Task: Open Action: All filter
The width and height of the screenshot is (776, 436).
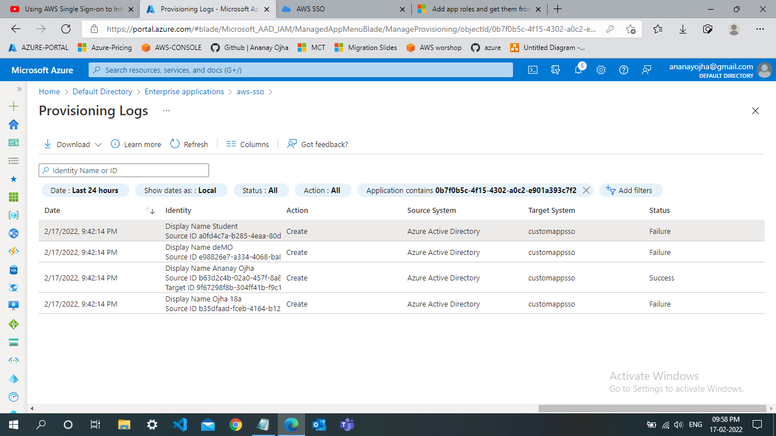Action: tap(323, 190)
